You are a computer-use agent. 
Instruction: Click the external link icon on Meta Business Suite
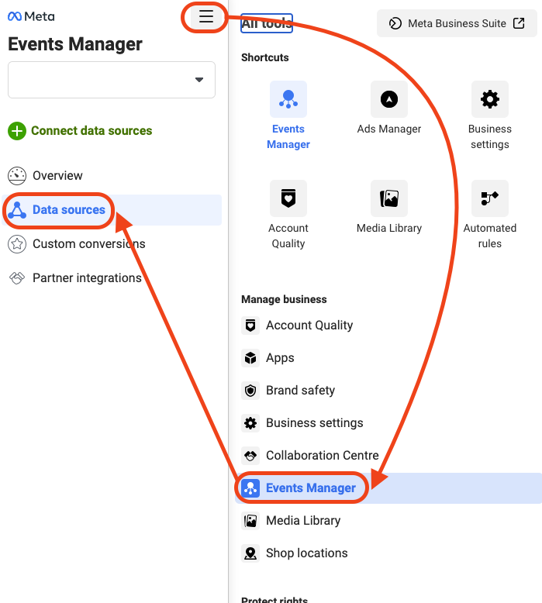point(519,23)
